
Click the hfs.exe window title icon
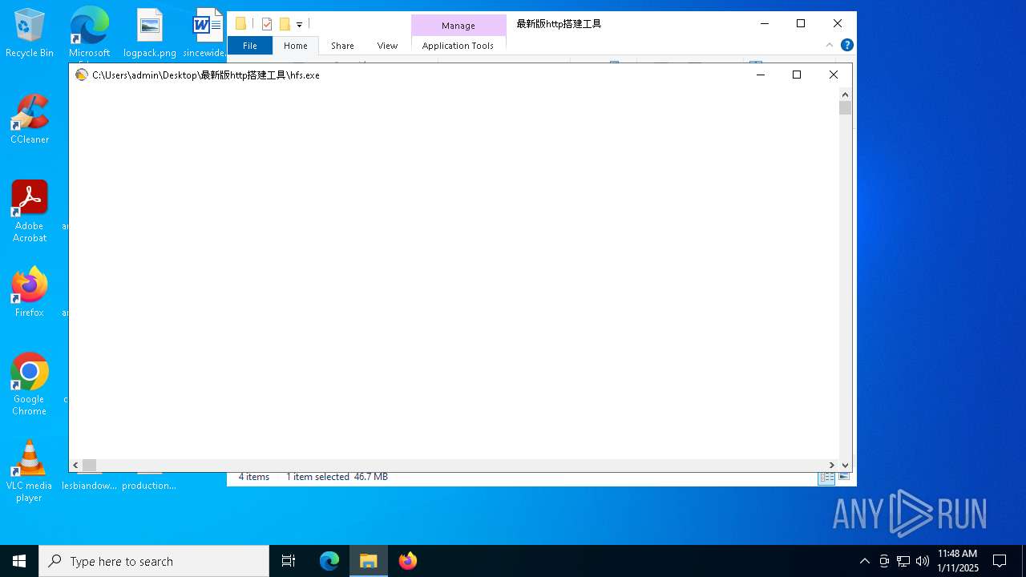coord(81,75)
